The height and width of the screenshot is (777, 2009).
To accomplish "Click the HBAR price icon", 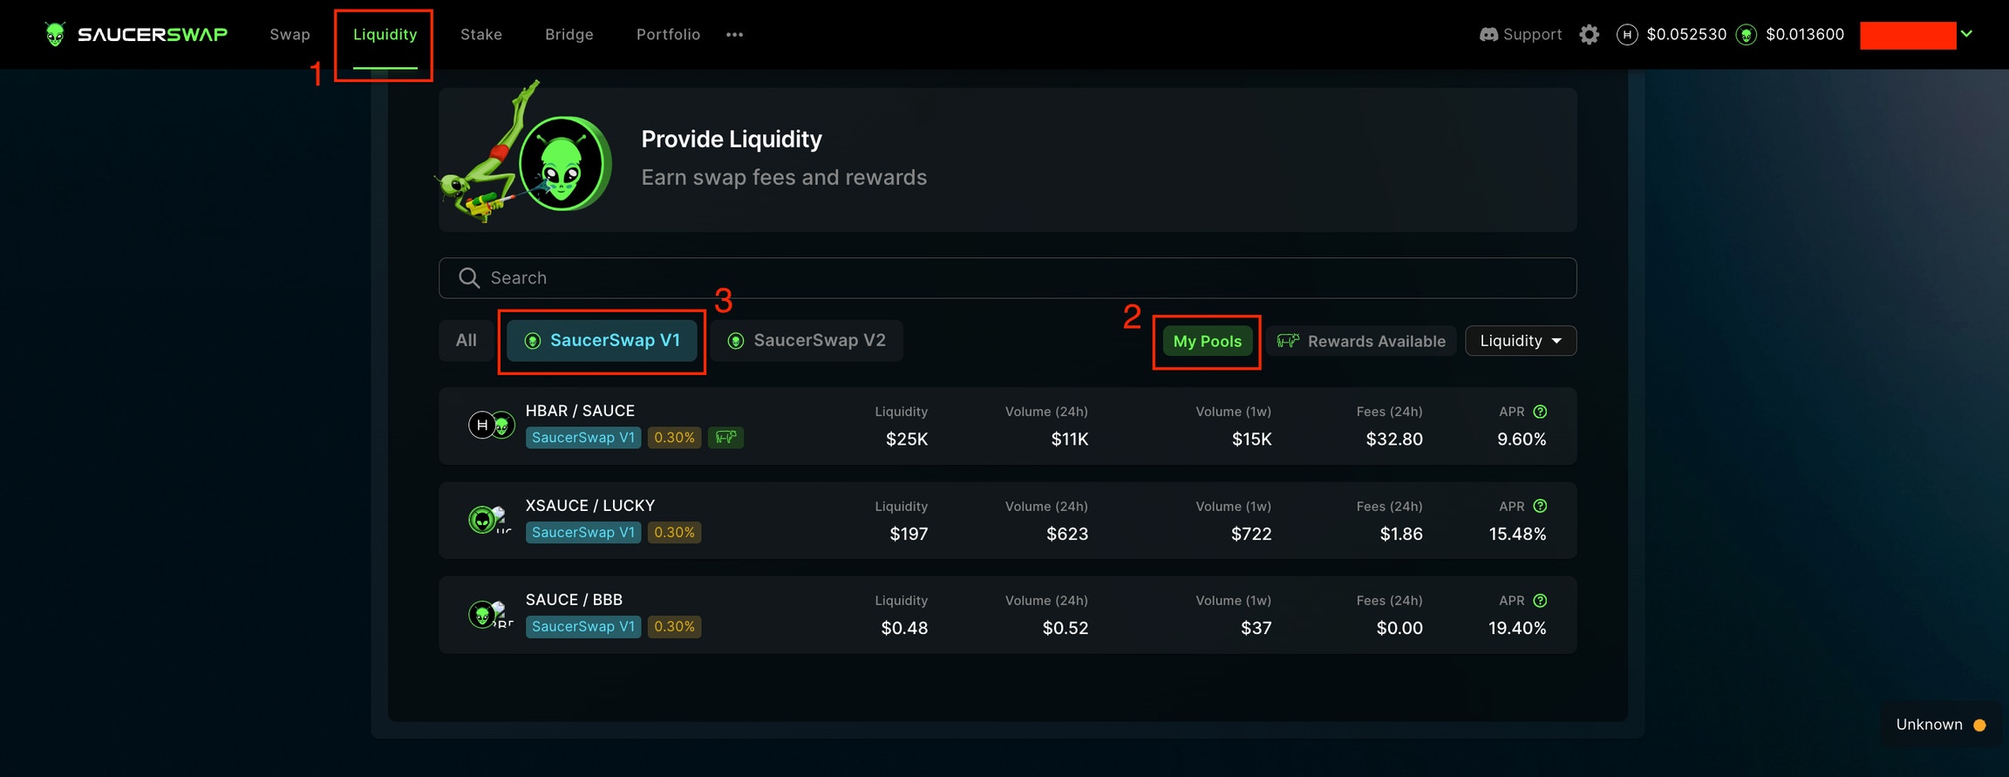I will coord(1626,34).
